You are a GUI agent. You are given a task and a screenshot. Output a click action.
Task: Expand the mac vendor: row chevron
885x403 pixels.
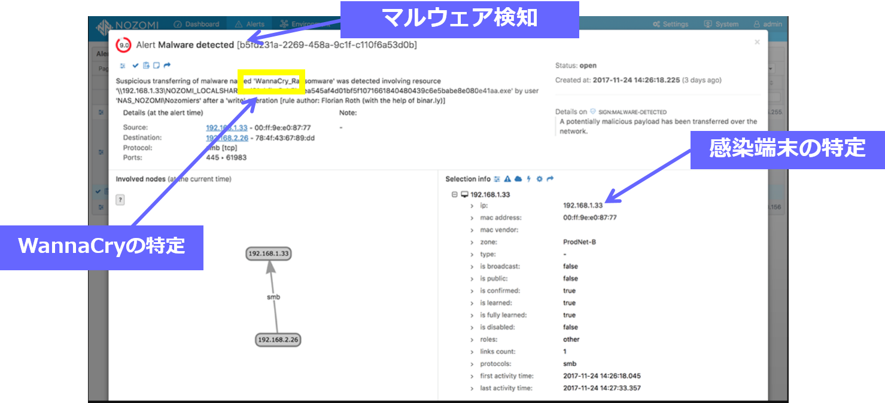click(x=472, y=230)
